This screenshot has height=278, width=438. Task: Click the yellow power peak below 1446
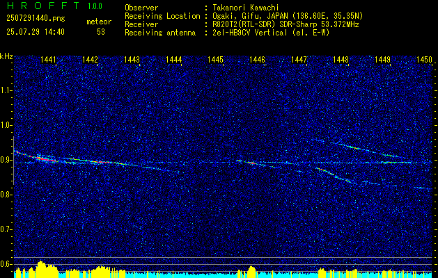click(x=251, y=272)
